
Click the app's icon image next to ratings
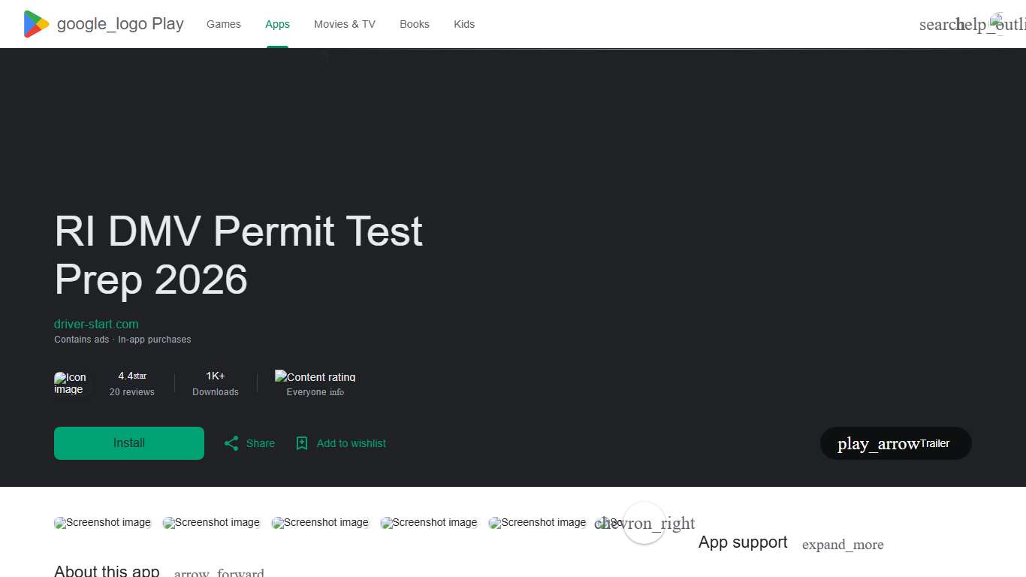(x=71, y=383)
